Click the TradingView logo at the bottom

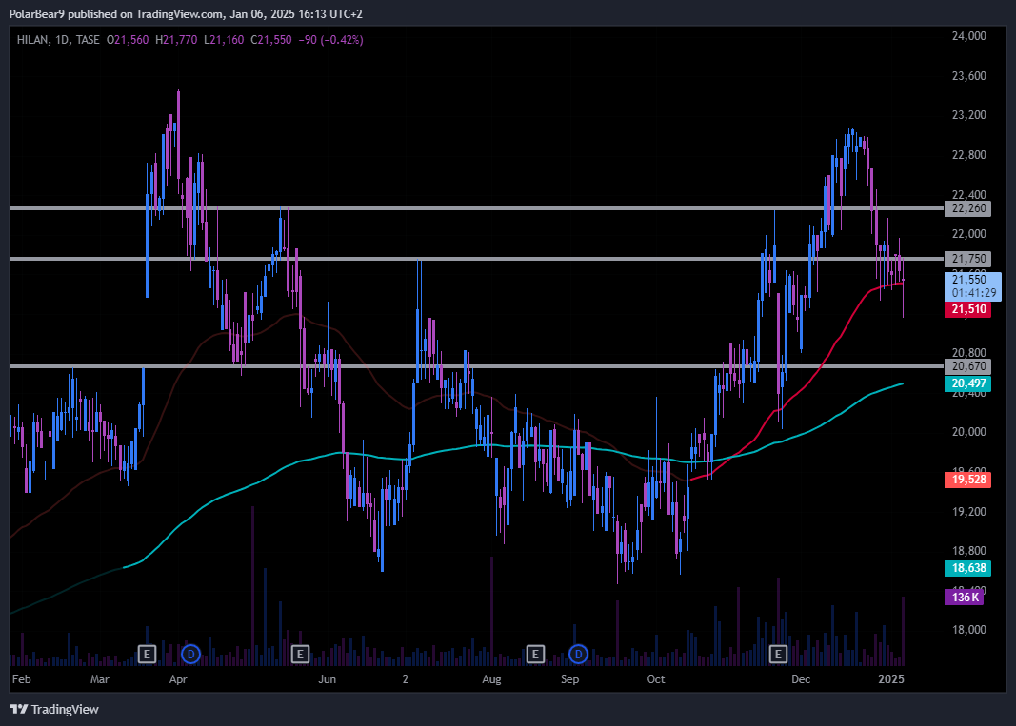point(54,709)
